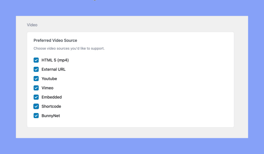Select the Embedded label text
Image resolution: width=264 pixels, height=154 pixels.
(x=52, y=97)
